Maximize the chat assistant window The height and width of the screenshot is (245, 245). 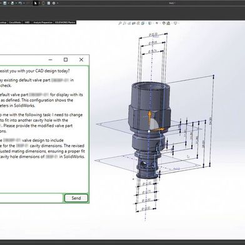point(66,60)
